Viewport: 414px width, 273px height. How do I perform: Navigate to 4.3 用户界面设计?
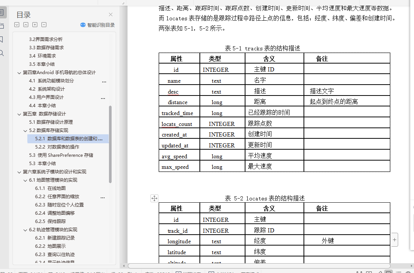[46, 97]
